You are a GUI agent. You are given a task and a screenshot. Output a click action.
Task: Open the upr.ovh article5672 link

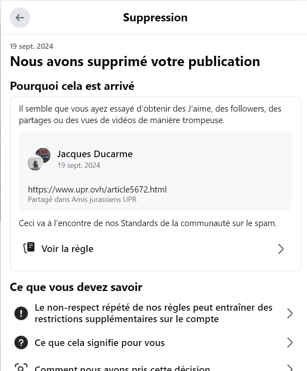click(97, 190)
